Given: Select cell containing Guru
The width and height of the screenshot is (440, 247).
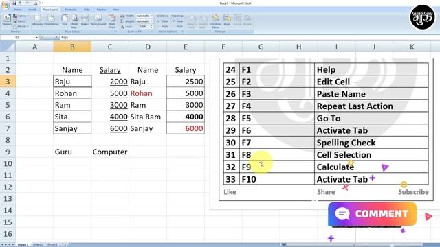Looking at the screenshot, I should pyautogui.click(x=72, y=152).
